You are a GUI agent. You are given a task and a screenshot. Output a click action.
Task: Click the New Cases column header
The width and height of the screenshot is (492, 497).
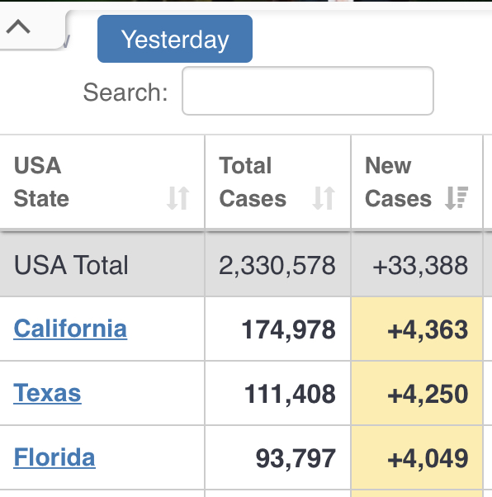tap(417, 182)
